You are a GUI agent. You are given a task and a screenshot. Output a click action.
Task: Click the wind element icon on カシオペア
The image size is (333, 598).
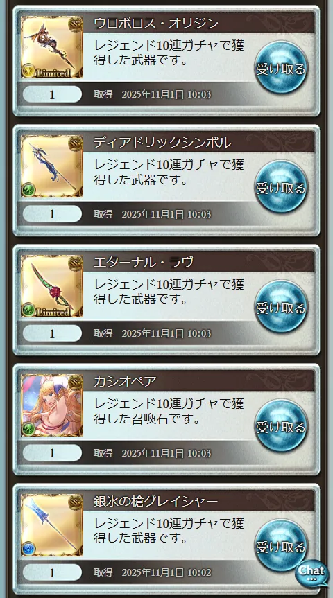click(x=28, y=429)
